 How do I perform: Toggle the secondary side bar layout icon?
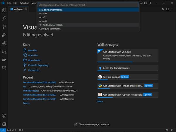pos(146,3)
